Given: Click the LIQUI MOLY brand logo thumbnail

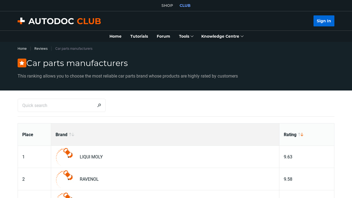Looking at the screenshot, I should click(x=64, y=157).
